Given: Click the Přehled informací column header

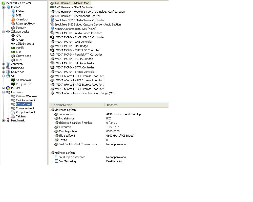Looking at the screenshot, I should tap(77, 105).
